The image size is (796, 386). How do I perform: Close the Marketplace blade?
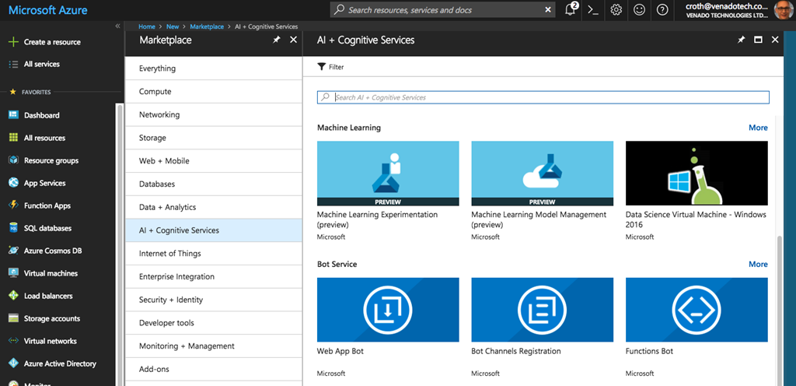(293, 40)
